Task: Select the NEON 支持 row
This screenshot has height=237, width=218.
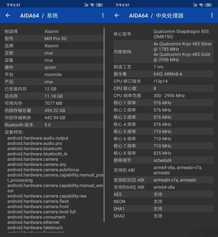Action: coord(164,201)
